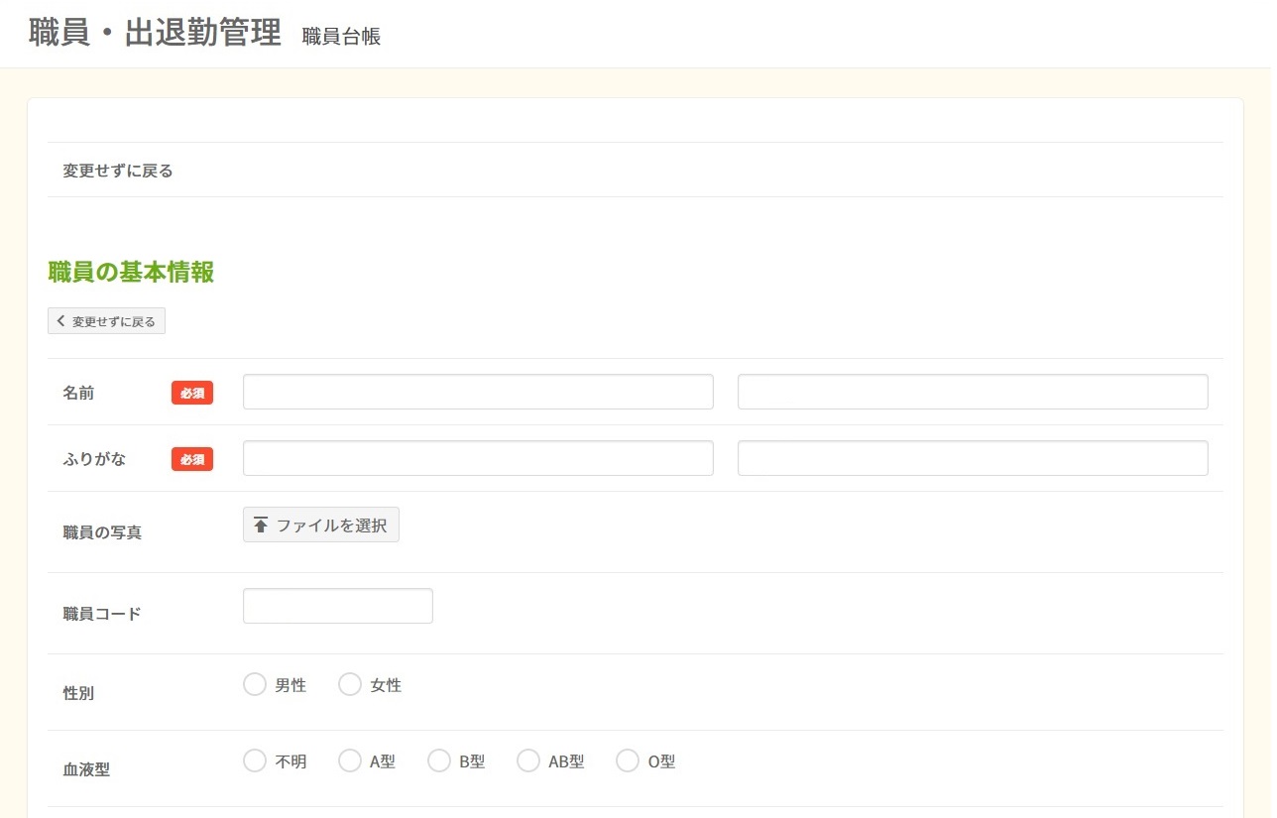Click the 必須 badge beside ふりがな

point(192,459)
